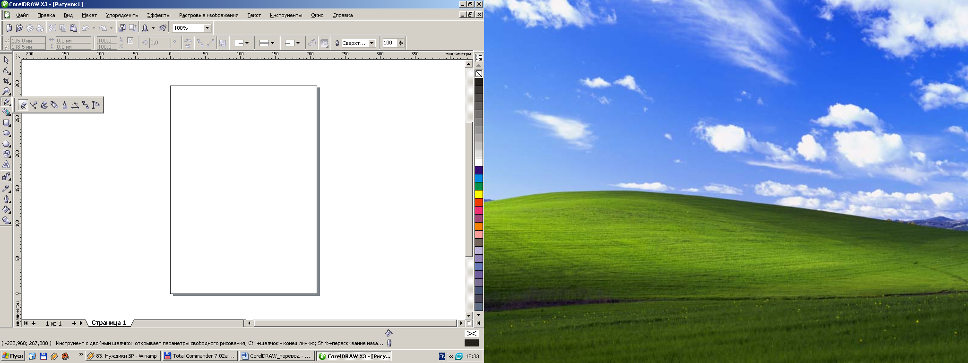The width and height of the screenshot is (968, 363).
Task: Open the Макет menu
Action: [89, 15]
